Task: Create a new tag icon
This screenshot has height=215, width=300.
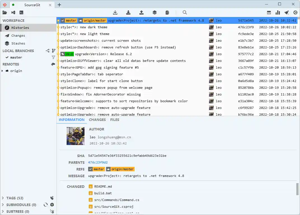Action: click(52, 198)
